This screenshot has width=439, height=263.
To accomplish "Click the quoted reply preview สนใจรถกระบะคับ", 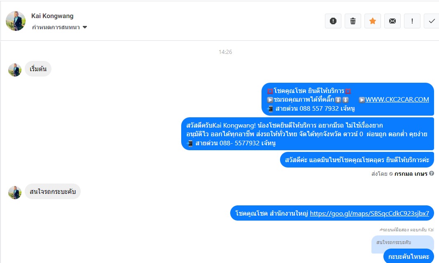I will point(403,242).
